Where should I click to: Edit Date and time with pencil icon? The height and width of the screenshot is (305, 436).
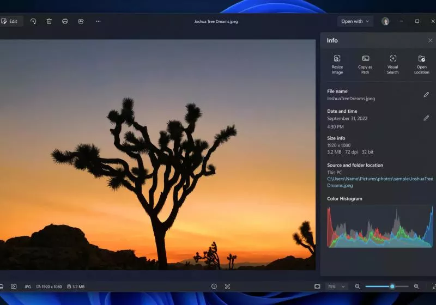(426, 118)
